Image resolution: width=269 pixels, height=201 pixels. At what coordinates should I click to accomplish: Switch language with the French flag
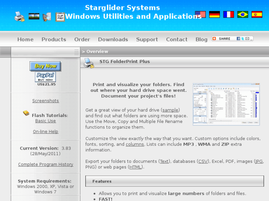[x=229, y=14]
